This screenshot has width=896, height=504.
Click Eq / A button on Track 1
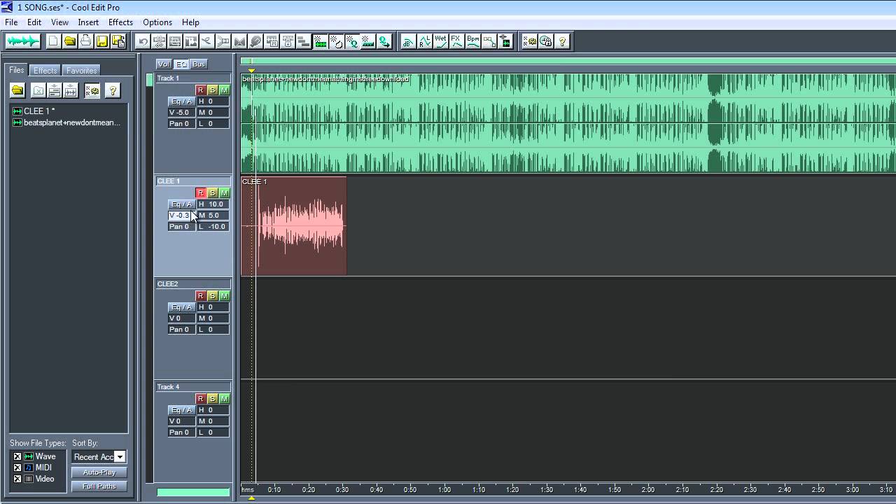tap(181, 101)
